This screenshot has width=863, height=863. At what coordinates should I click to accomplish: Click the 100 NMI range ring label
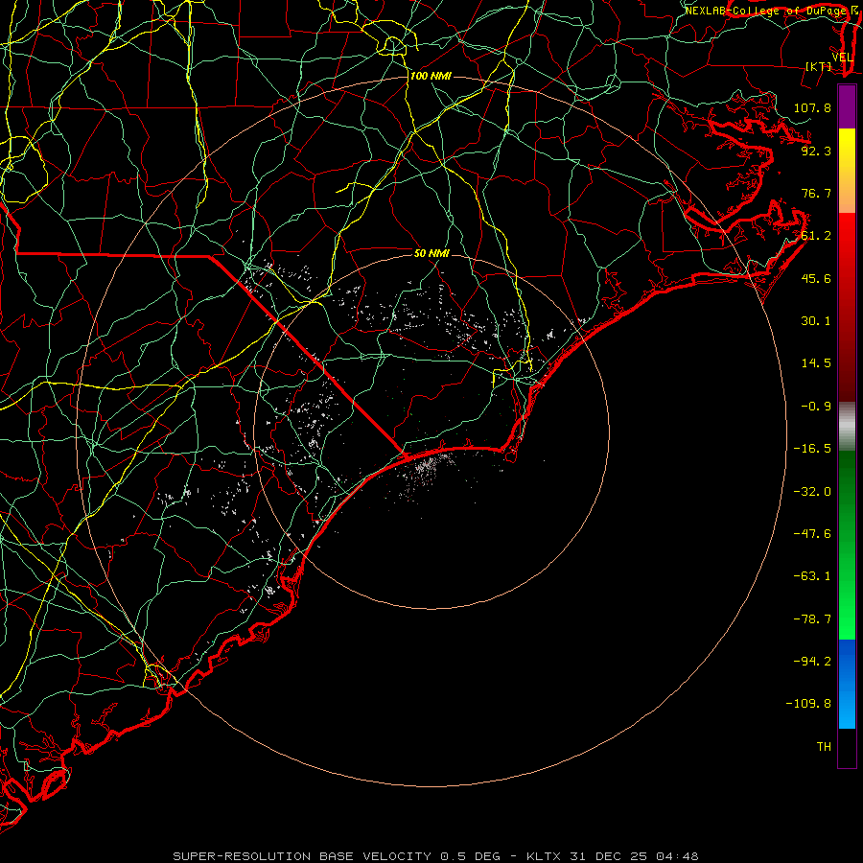(x=431, y=76)
